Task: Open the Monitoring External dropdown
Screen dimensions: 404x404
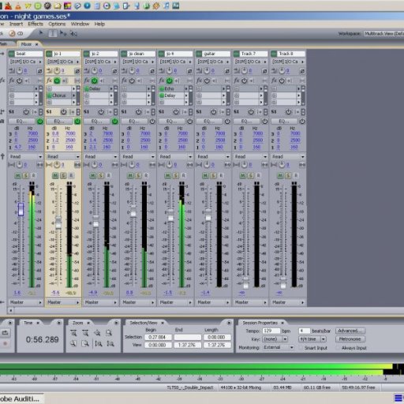Action: coord(279,347)
